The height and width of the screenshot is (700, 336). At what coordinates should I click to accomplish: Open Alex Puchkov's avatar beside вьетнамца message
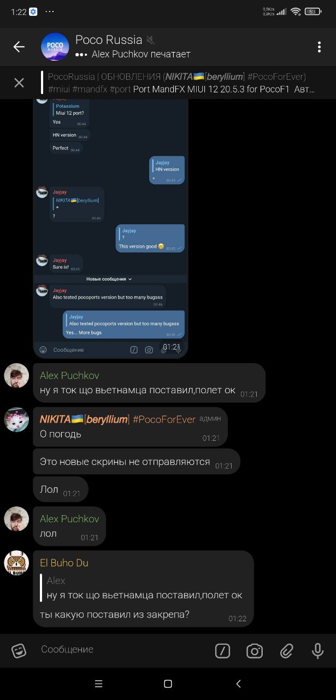point(16,376)
